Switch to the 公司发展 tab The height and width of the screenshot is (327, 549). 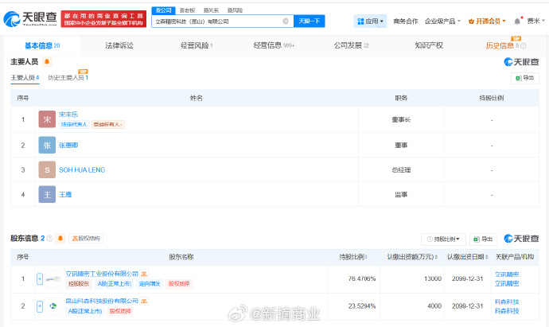[x=351, y=46]
